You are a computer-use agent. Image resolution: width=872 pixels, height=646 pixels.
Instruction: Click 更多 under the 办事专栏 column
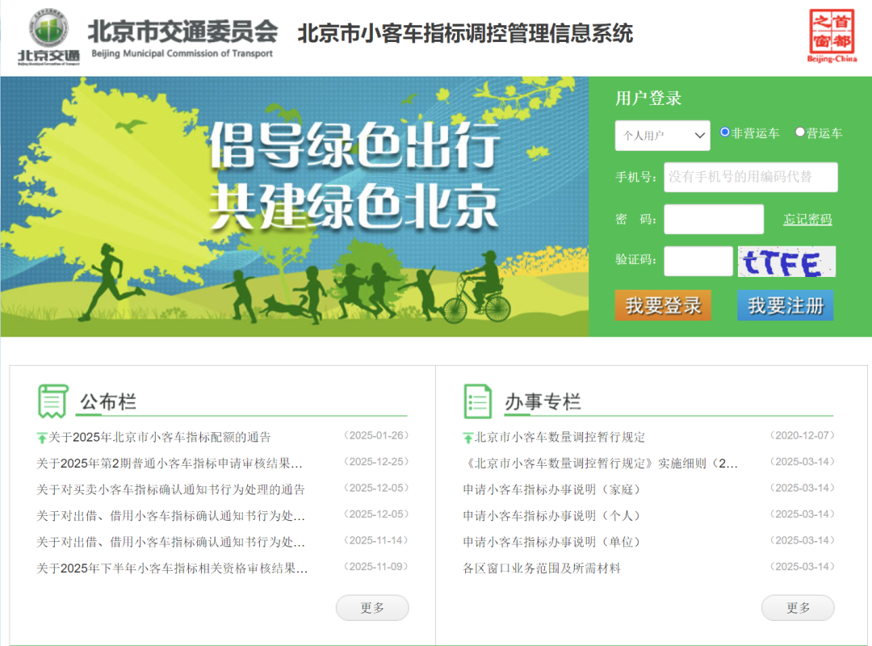point(798,607)
